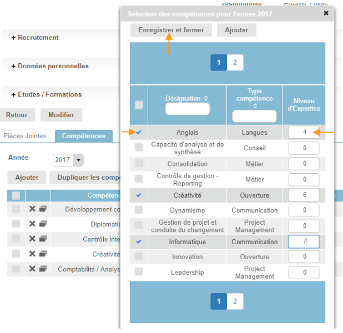
Task: Go to page 2 in top pagination
Action: [x=234, y=63]
